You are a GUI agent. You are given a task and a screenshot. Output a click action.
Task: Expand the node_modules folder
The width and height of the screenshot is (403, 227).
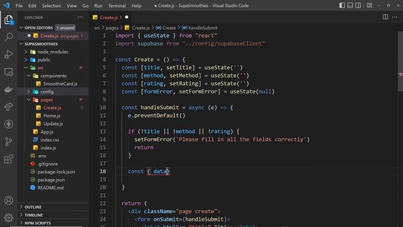point(53,52)
